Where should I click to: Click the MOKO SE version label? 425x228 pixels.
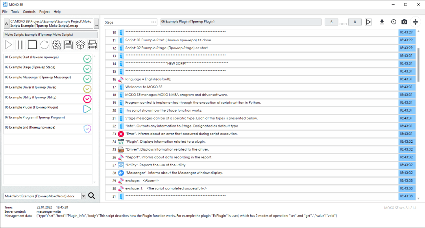(x=400, y=208)
